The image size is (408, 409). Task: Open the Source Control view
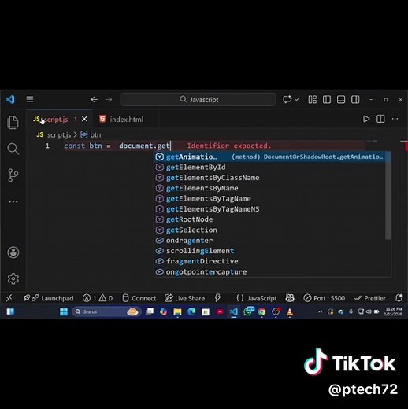[x=13, y=175]
